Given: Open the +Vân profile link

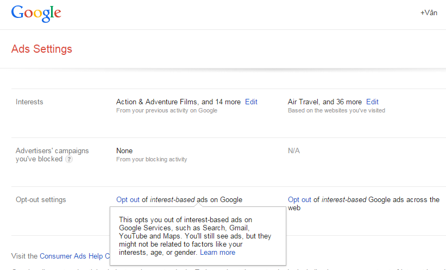Looking at the screenshot, I should click(x=429, y=12).
